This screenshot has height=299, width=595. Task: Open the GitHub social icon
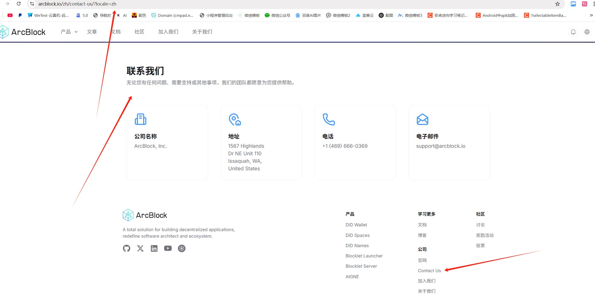click(127, 248)
